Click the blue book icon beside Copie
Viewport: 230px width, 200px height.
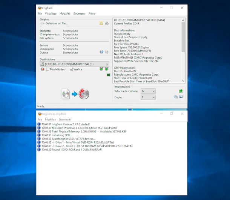pos(181,97)
